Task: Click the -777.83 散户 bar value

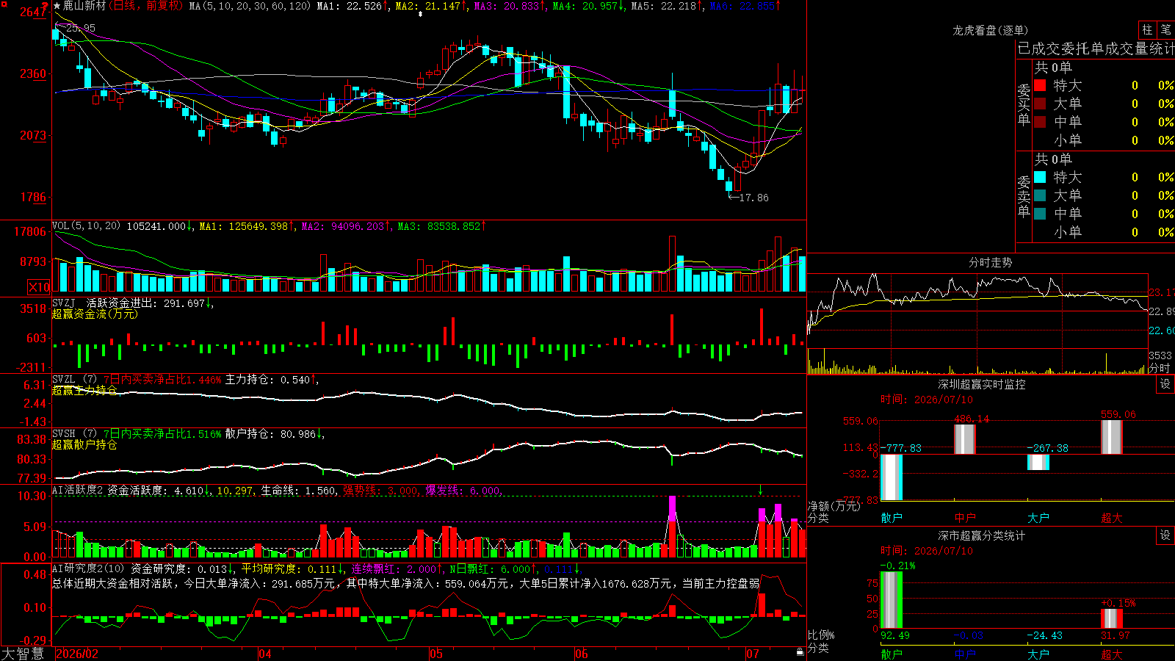Action: coord(900,448)
